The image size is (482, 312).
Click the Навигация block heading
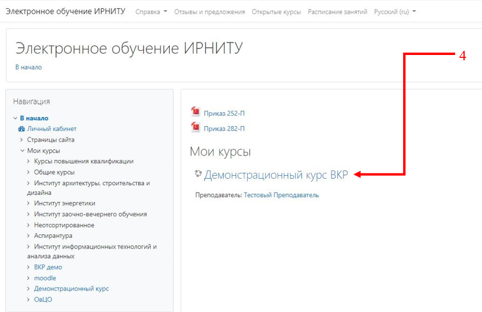[31, 102]
